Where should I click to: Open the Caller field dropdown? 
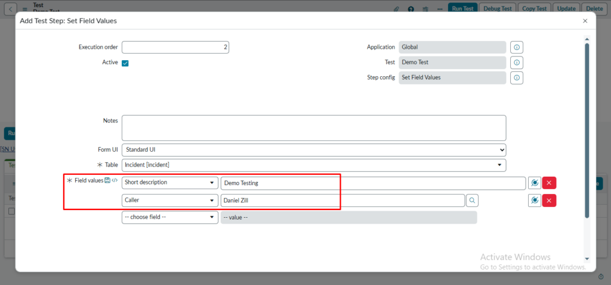pyautogui.click(x=169, y=201)
